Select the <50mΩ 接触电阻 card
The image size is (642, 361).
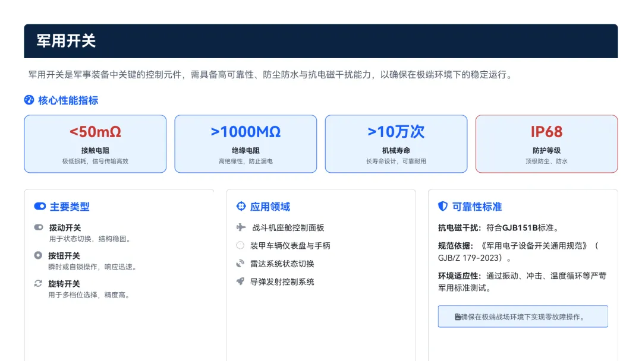click(x=95, y=144)
